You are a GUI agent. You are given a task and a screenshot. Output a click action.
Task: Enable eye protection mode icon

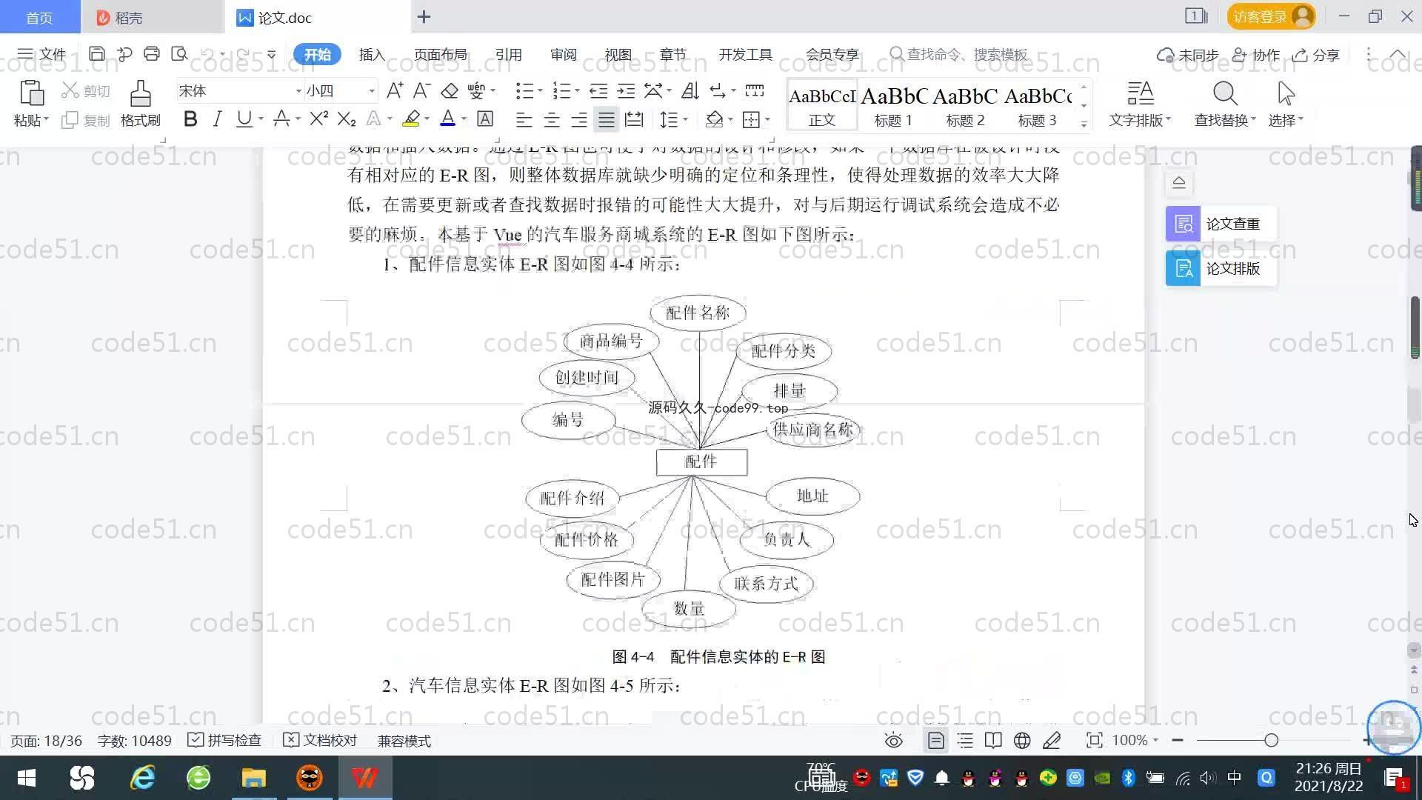894,741
